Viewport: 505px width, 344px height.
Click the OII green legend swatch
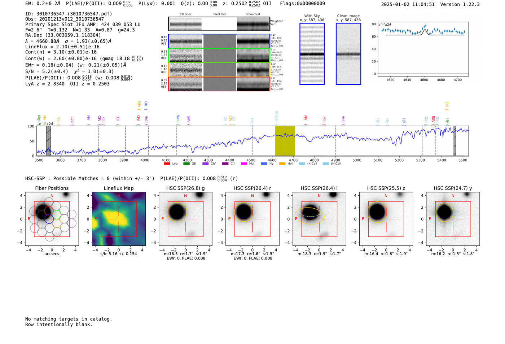click(x=186, y=164)
